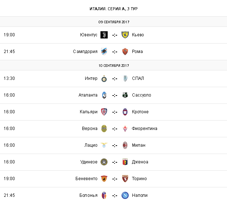Click the Кальяри team name

pos(88,112)
